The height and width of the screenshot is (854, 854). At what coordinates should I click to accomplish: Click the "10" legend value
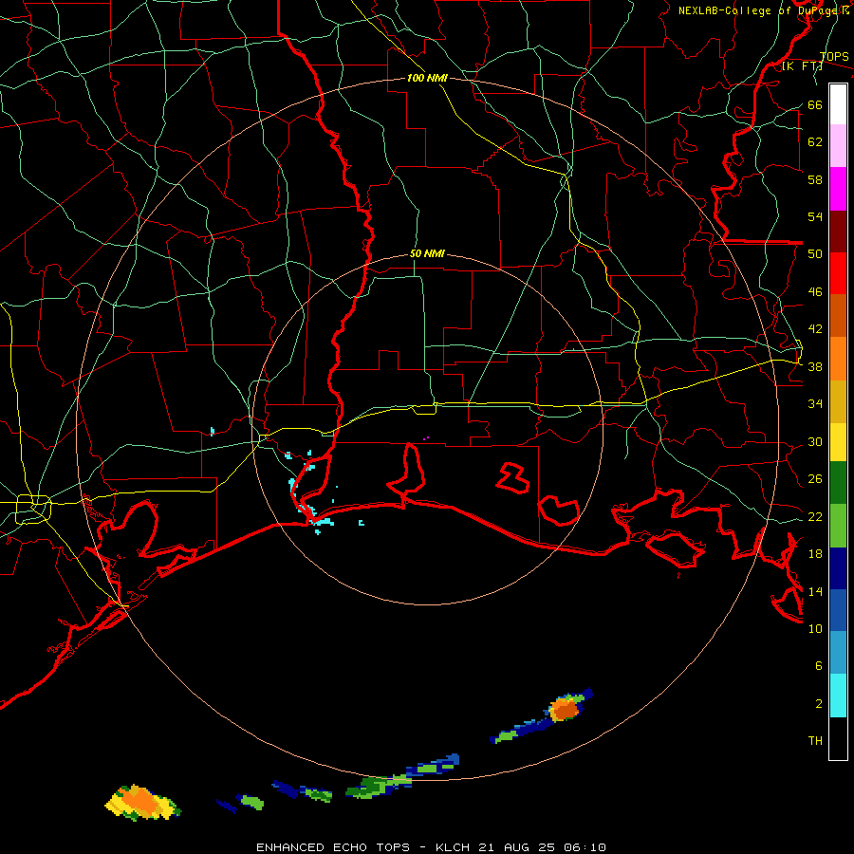[815, 628]
